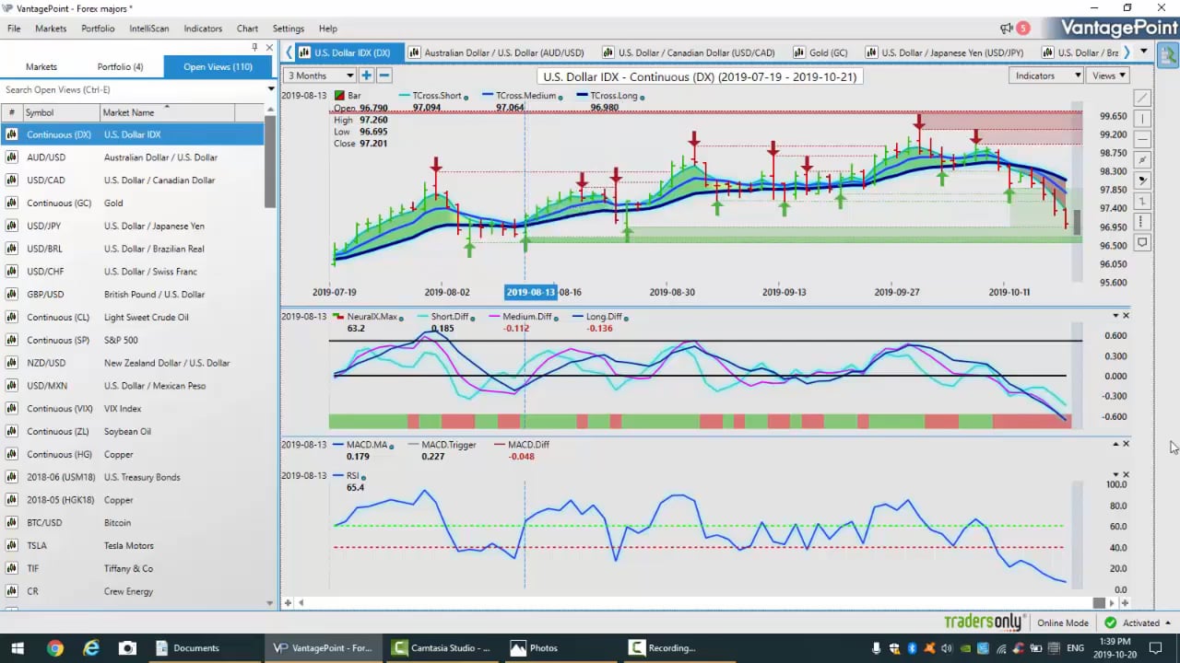Open the IntelliScan menu
1180x663 pixels.
tap(148, 29)
